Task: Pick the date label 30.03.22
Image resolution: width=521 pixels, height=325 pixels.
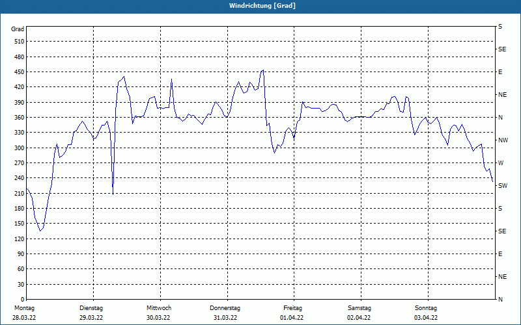Action: coord(158,318)
